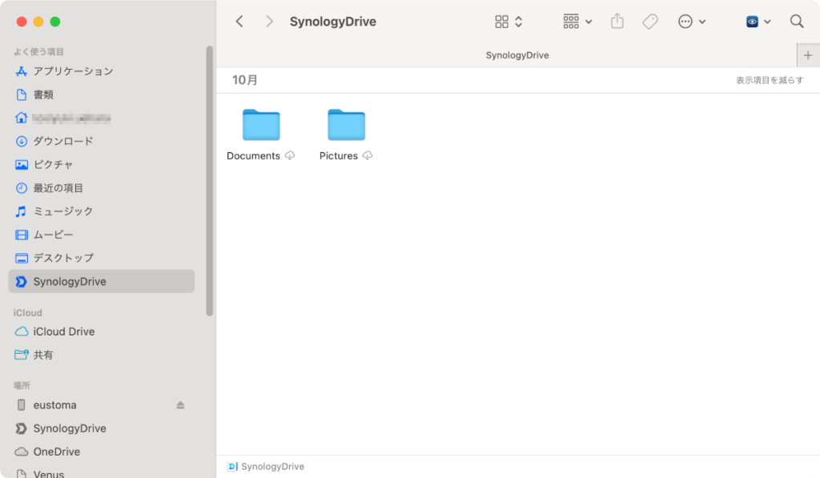Open ダウンロード in the sidebar
This screenshot has height=478, width=820.
(x=102, y=141)
